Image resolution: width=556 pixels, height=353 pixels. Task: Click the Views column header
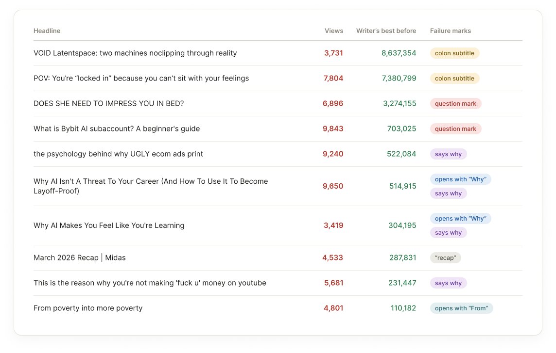coord(334,31)
